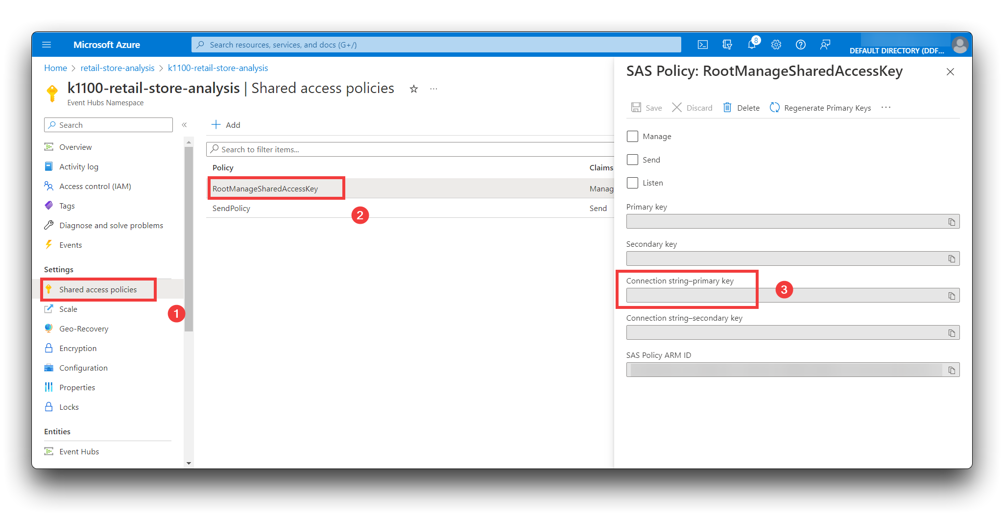
Task: Focus the Search to filter items field
Action: 410,149
